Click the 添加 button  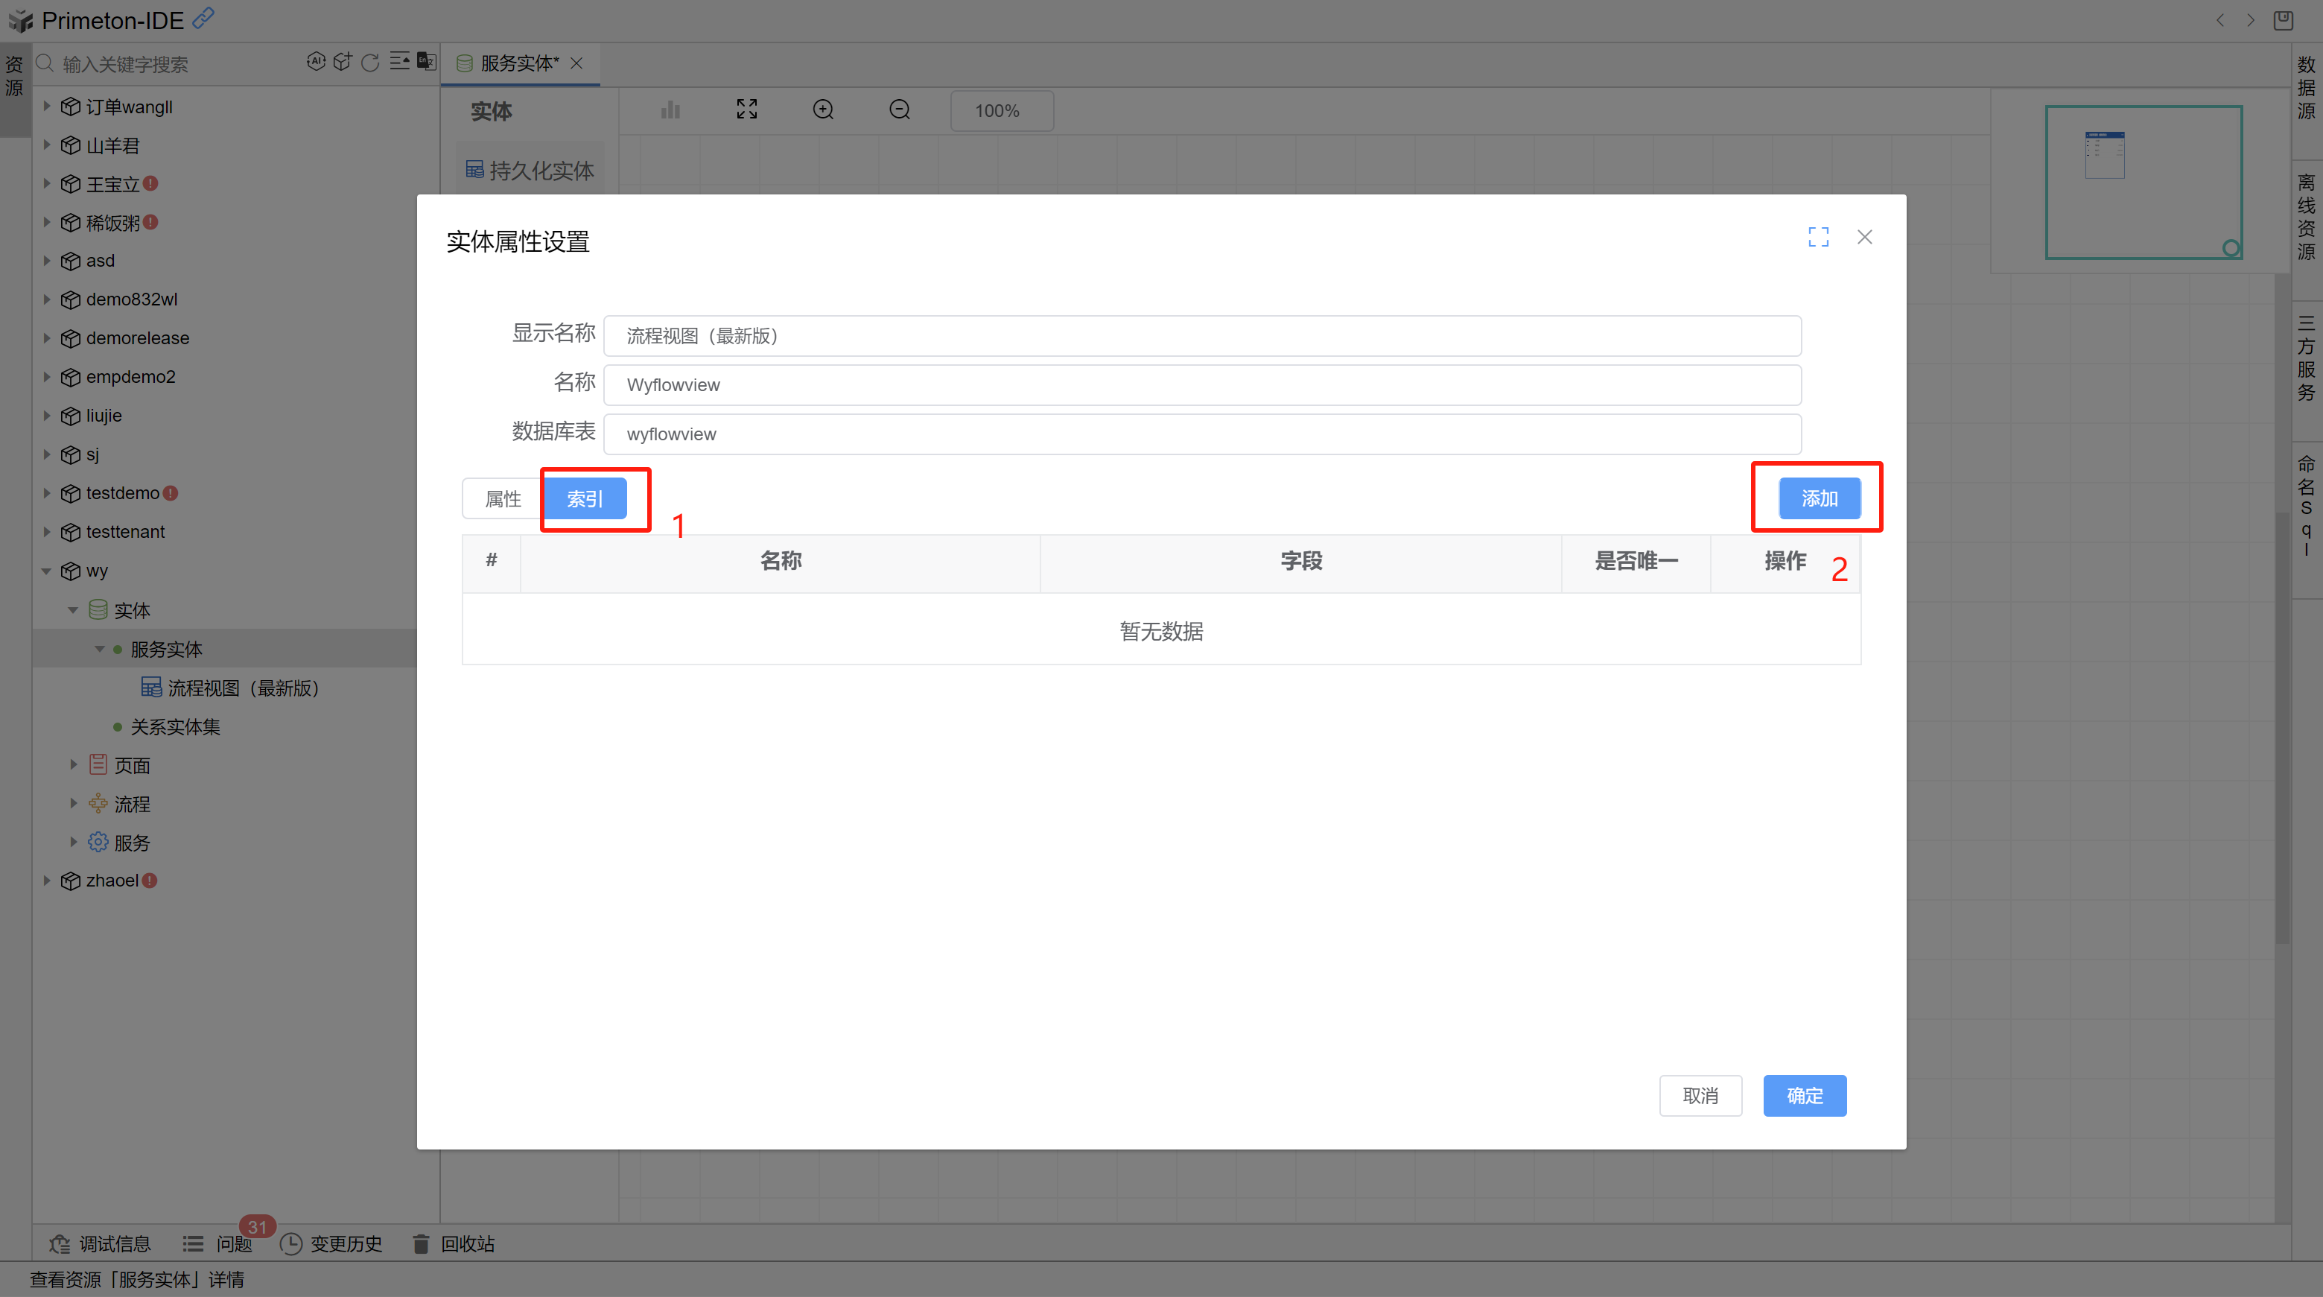1819,498
